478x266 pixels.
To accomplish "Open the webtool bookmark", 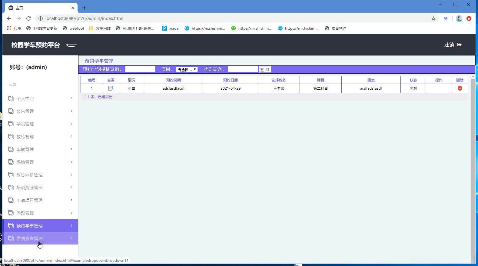I will (x=73, y=28).
